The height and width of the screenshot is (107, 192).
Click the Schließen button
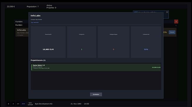[96, 94]
